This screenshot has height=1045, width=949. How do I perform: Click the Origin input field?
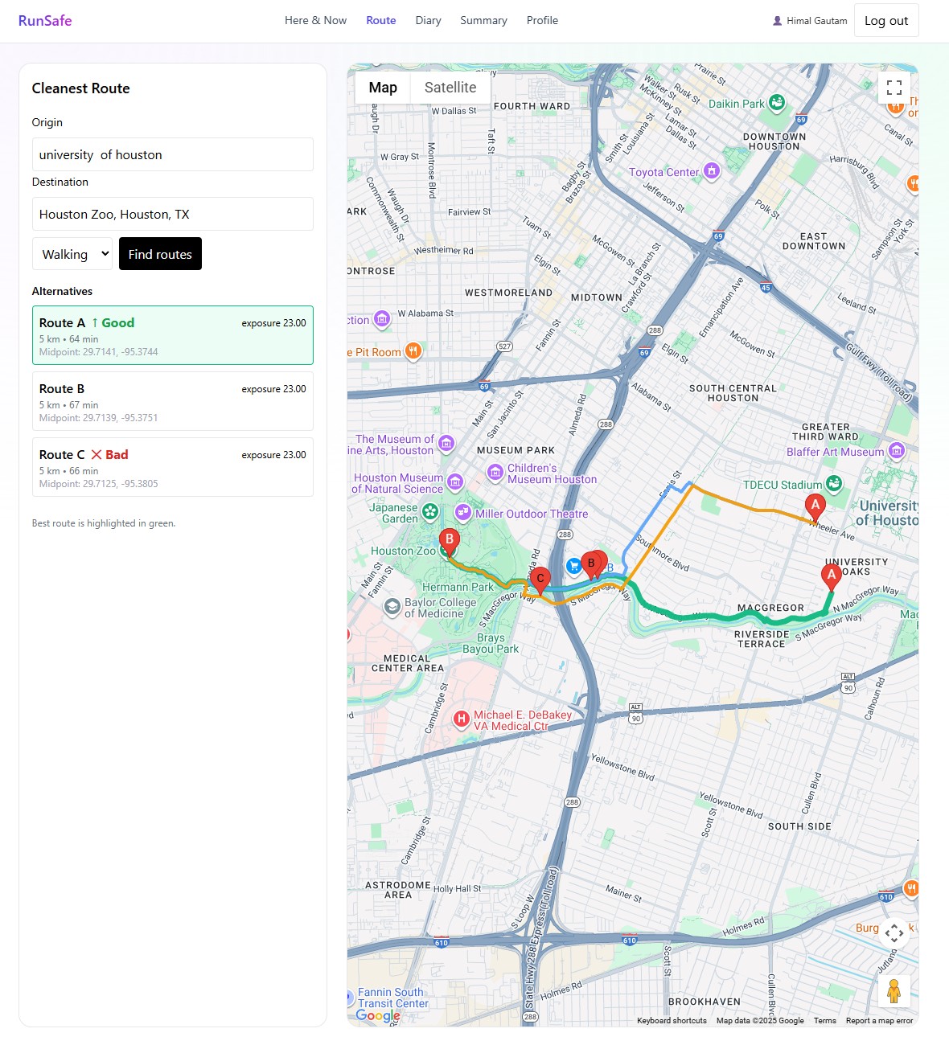pos(173,154)
